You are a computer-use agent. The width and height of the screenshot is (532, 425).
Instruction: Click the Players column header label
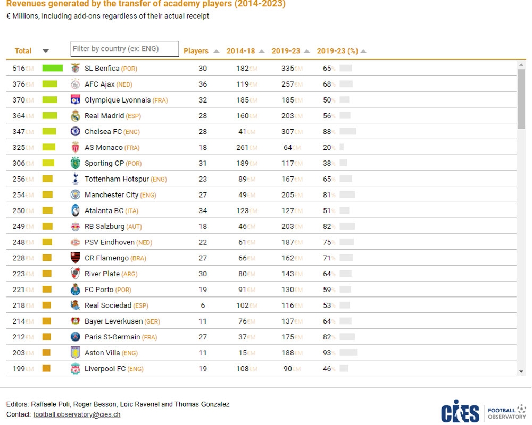196,51
